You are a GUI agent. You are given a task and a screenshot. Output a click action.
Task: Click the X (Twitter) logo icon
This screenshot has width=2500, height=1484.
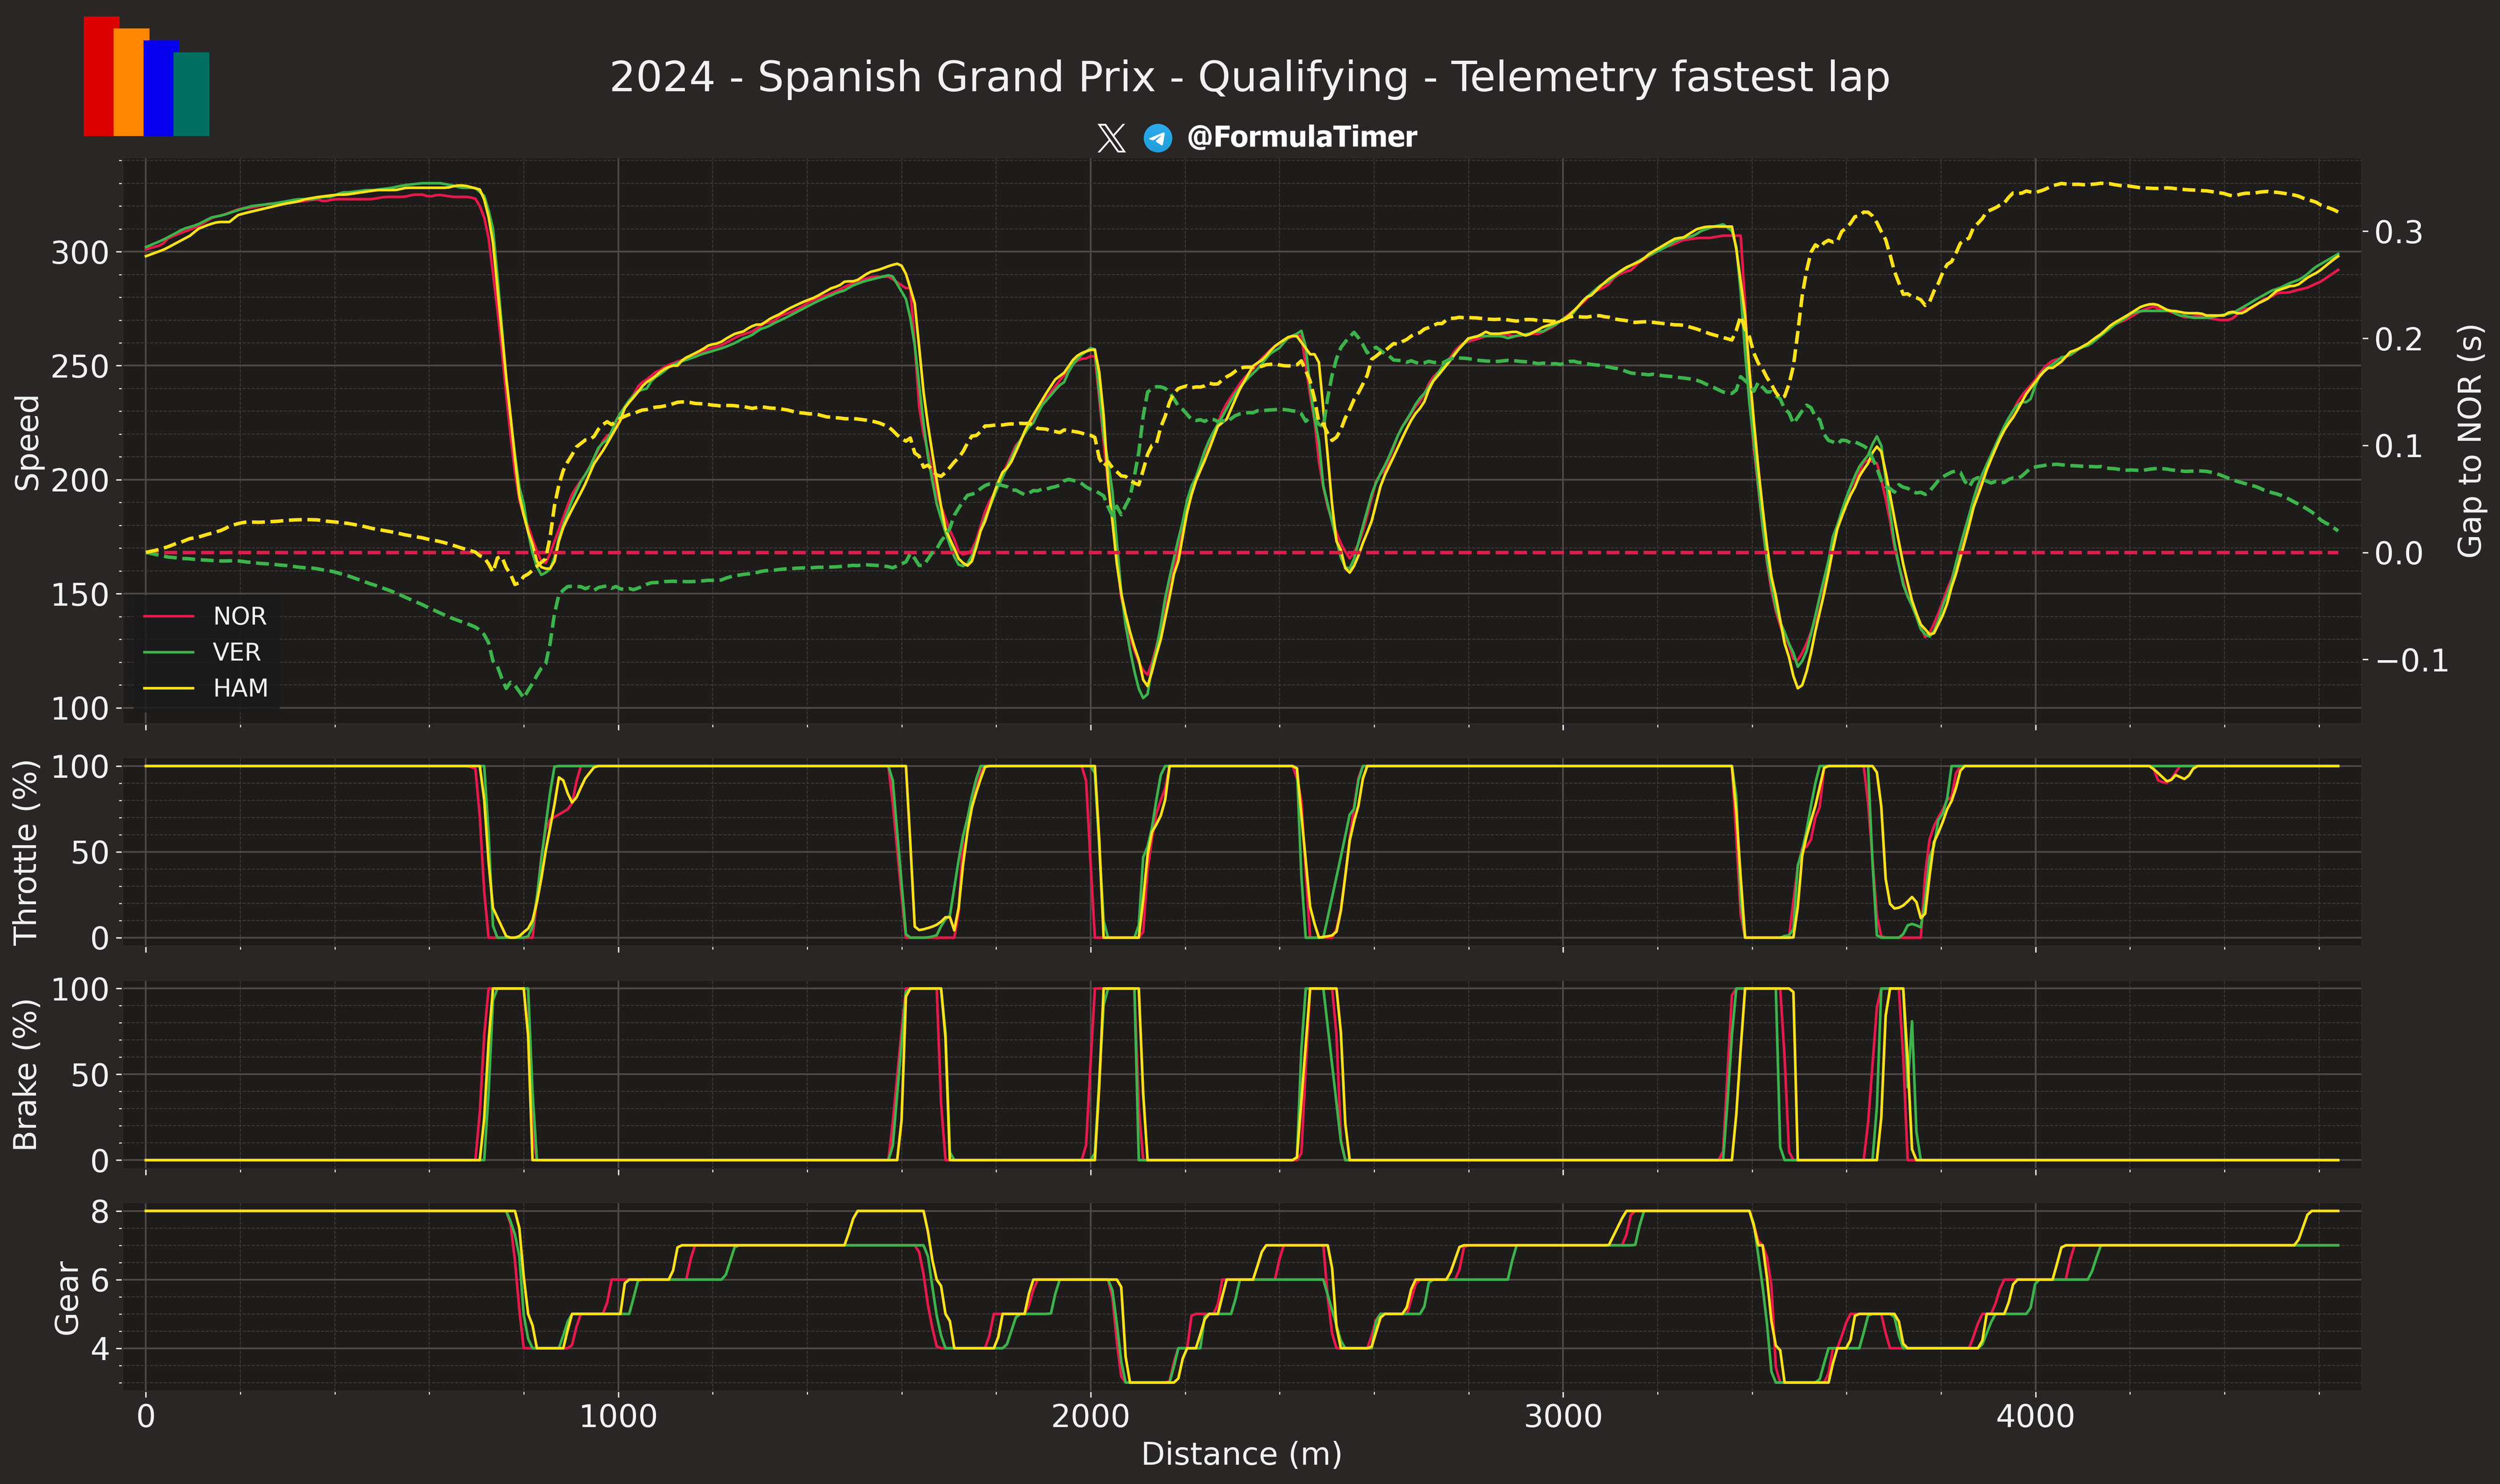coord(1111,138)
